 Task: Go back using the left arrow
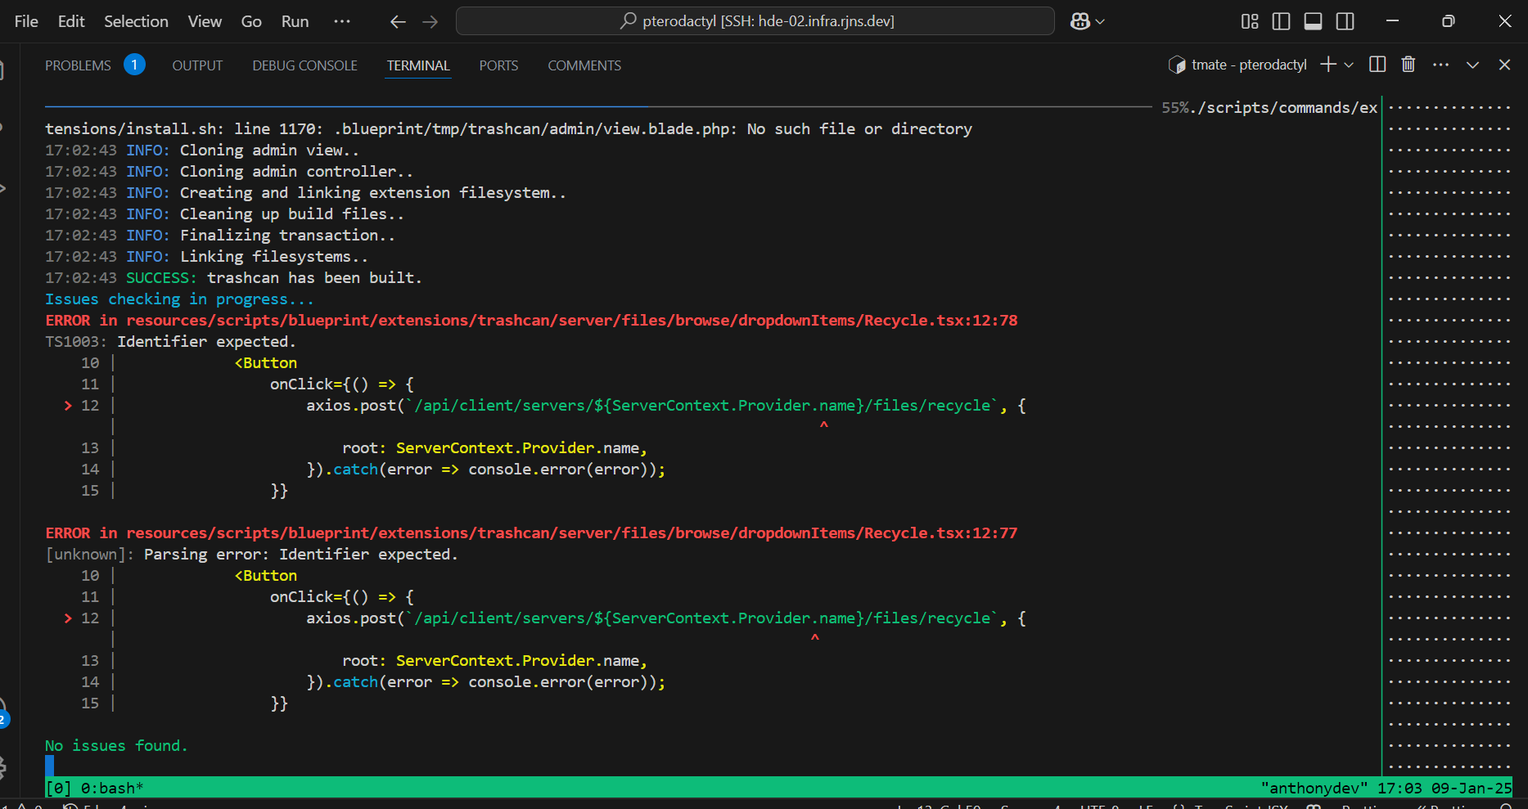tap(398, 22)
